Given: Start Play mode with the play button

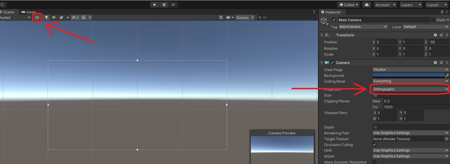Looking at the screenshot, I should click(155, 5).
